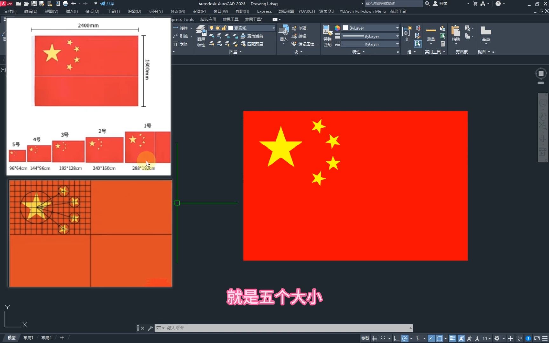Click the 模型 button in status bar

click(365, 338)
